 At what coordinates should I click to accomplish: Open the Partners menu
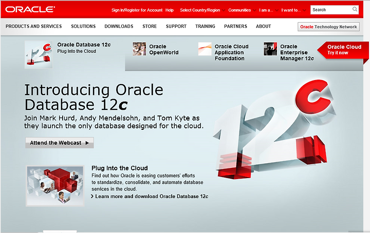click(236, 26)
